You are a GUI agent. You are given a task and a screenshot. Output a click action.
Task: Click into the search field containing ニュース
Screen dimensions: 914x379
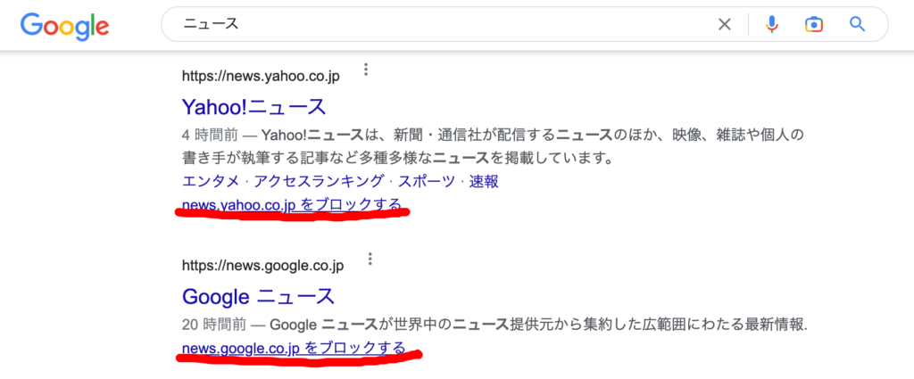(x=446, y=24)
